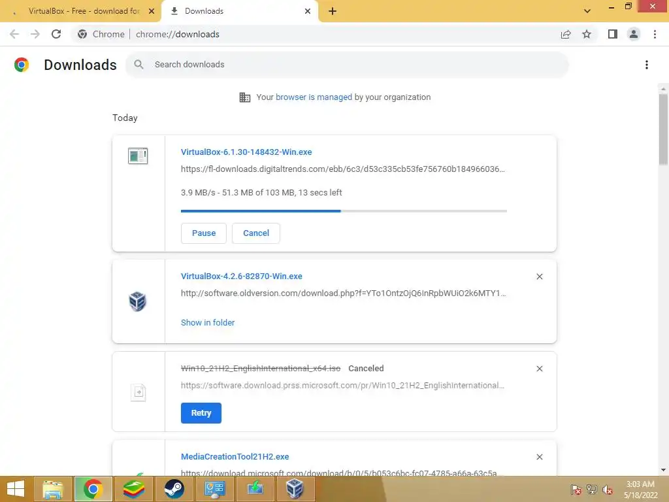The width and height of the screenshot is (669, 502).
Task: Click the network tray icon
Action: [x=592, y=490]
